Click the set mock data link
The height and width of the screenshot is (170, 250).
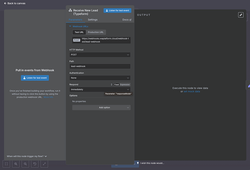(x=192, y=91)
